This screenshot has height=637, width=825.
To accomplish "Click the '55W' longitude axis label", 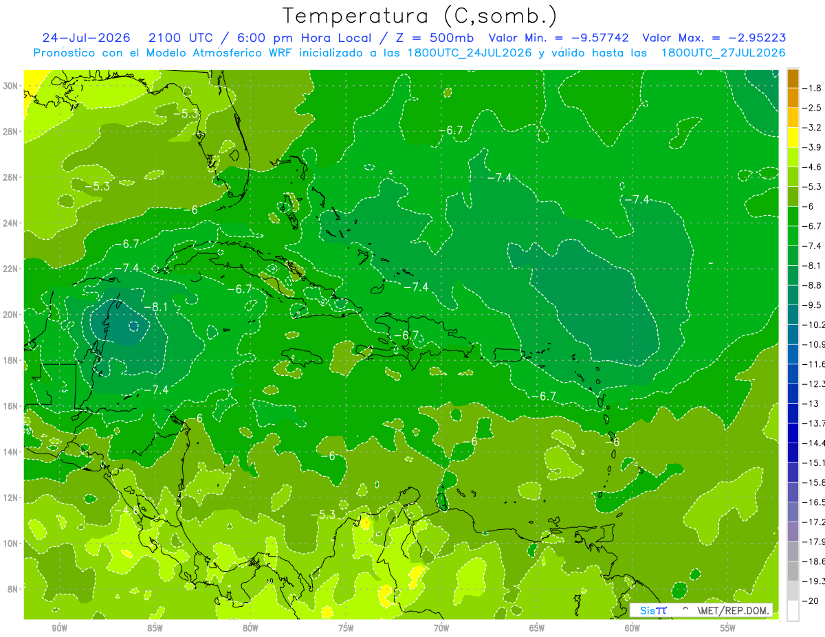I will (x=728, y=628).
